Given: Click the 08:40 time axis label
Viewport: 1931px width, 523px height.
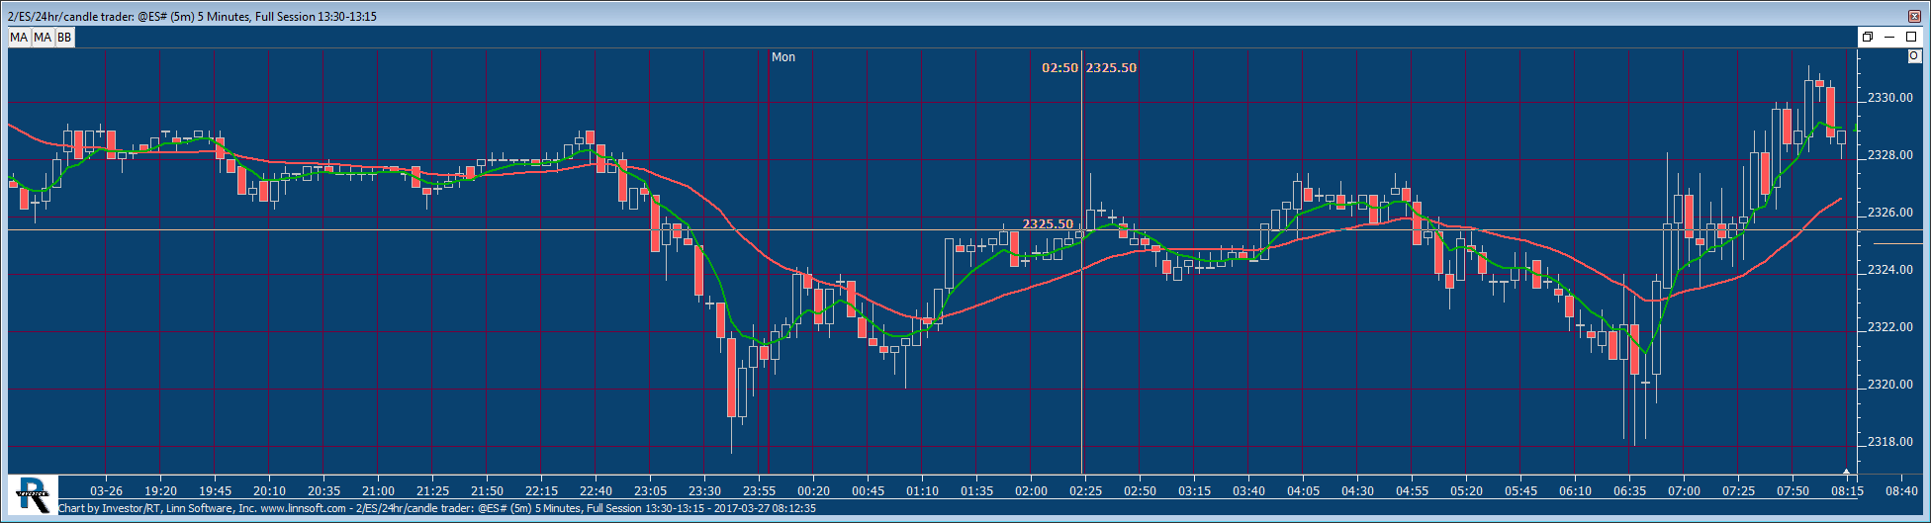Looking at the screenshot, I should (1901, 490).
